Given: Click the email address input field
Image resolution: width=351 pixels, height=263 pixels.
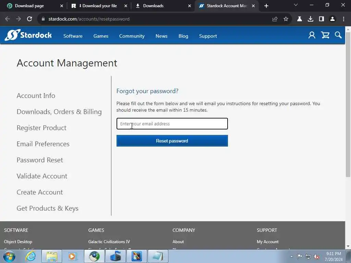Looking at the screenshot, I should click(172, 124).
